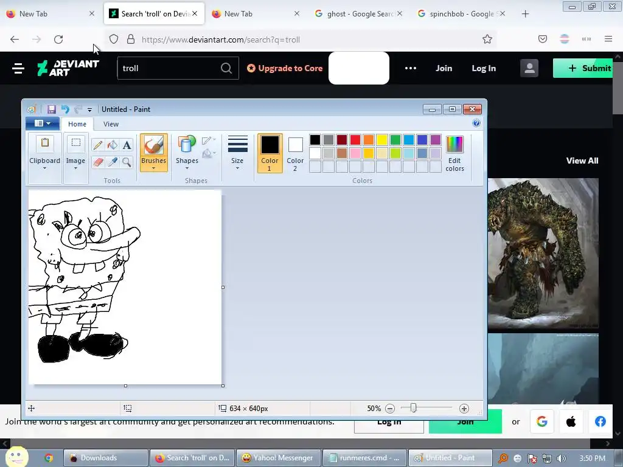Click the Redo arrow in Paint quick access

point(78,109)
